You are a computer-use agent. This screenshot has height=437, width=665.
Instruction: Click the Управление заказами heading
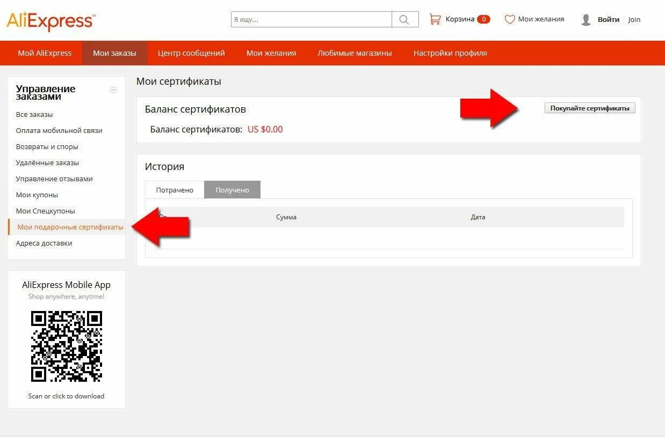click(46, 92)
